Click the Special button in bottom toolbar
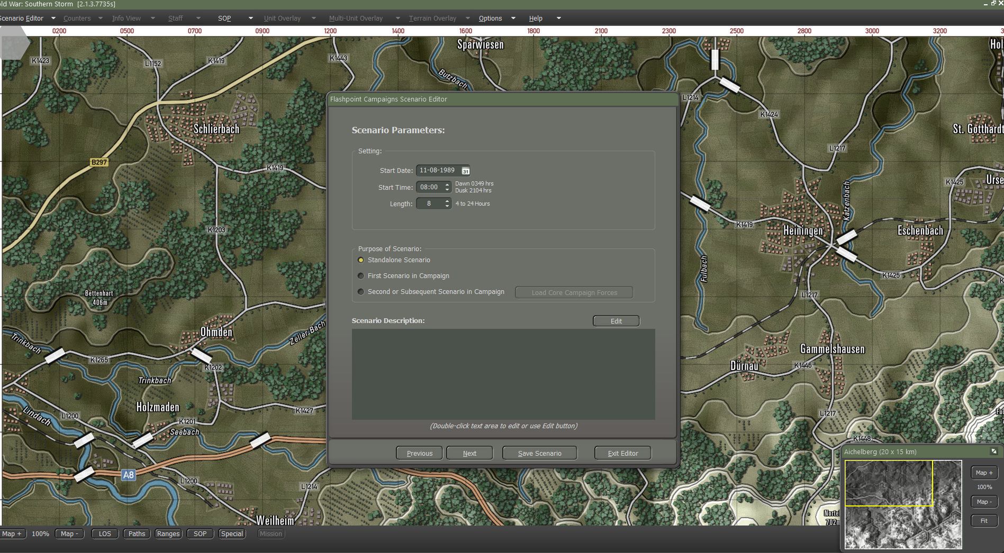Viewport: 1004px width, 553px height. (232, 534)
